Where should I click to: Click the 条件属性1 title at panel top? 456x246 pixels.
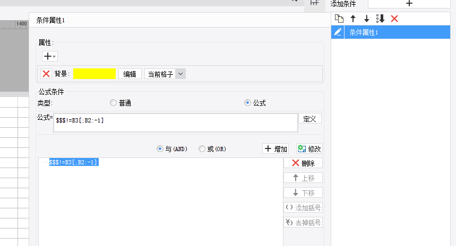tap(50, 20)
